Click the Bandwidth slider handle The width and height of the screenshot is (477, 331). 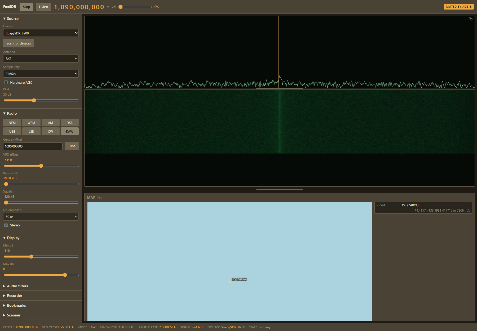(6, 184)
